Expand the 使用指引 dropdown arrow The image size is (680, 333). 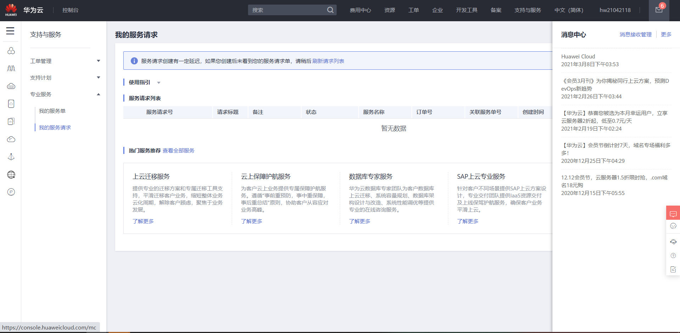pyautogui.click(x=159, y=82)
